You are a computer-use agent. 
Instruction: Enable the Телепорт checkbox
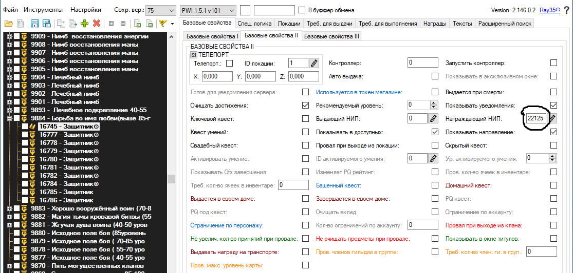tap(230, 64)
